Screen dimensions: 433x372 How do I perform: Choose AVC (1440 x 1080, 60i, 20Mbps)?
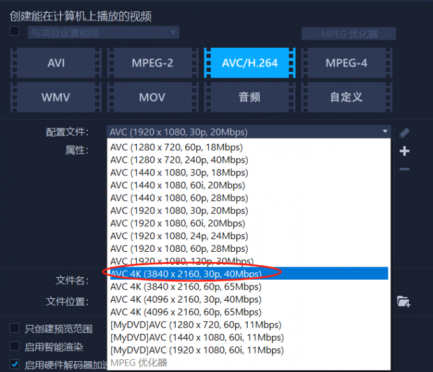point(249,185)
